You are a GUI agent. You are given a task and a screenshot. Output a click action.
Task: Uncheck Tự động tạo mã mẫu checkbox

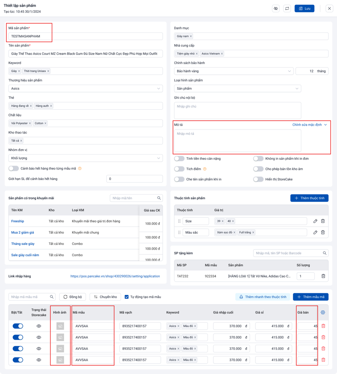(127, 297)
